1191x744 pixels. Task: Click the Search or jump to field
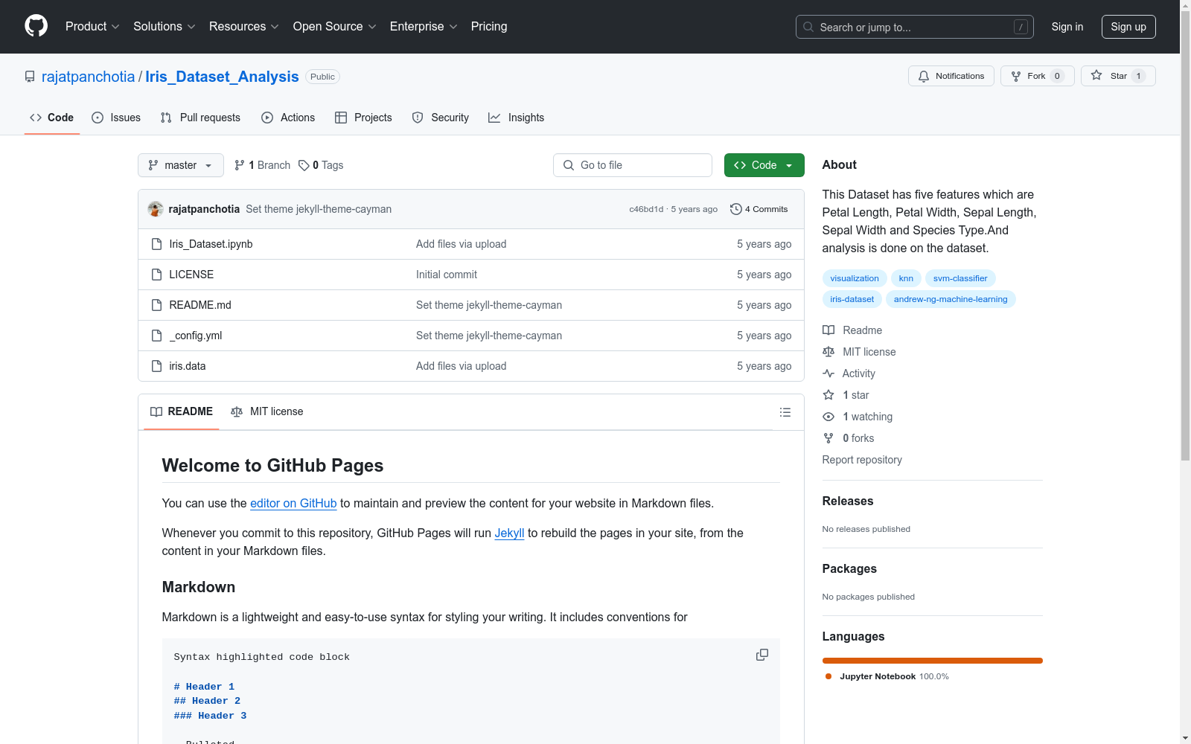pos(915,27)
